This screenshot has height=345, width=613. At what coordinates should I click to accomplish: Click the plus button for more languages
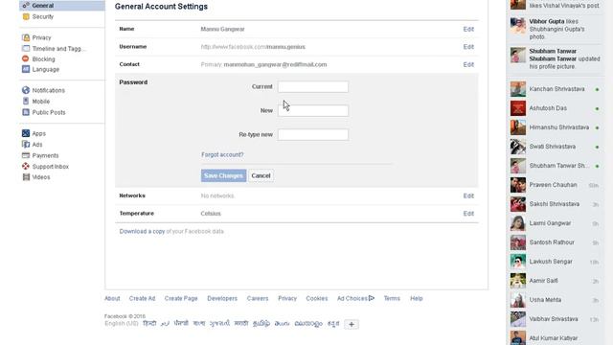(352, 324)
